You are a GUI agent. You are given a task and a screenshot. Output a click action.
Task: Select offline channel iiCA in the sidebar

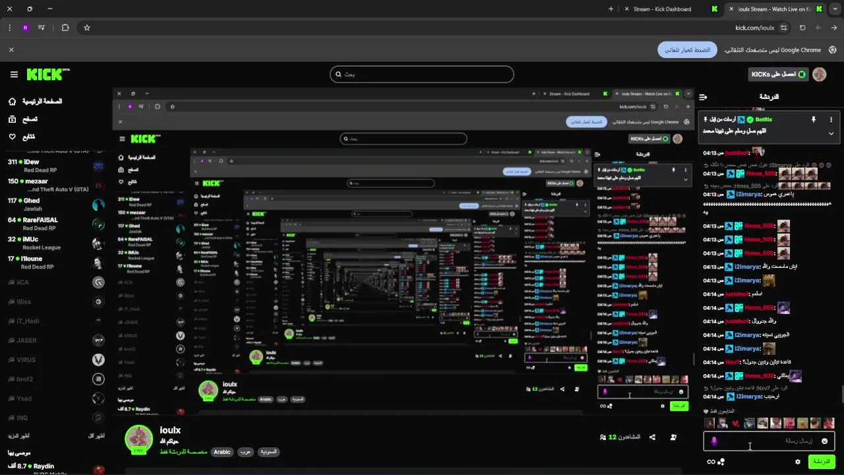(55, 282)
